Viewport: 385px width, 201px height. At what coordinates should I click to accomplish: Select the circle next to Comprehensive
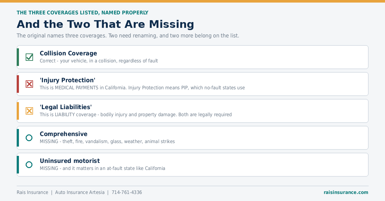coord(29,138)
